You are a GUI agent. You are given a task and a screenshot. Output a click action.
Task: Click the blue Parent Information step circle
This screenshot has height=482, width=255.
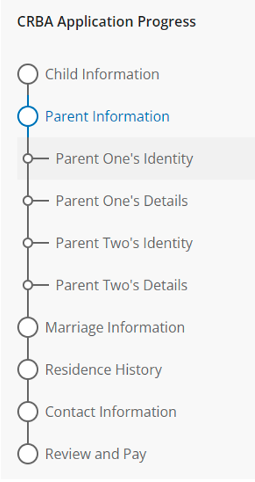point(27,116)
